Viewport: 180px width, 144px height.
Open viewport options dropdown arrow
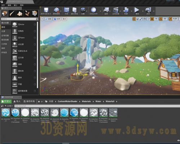(x=42, y=19)
